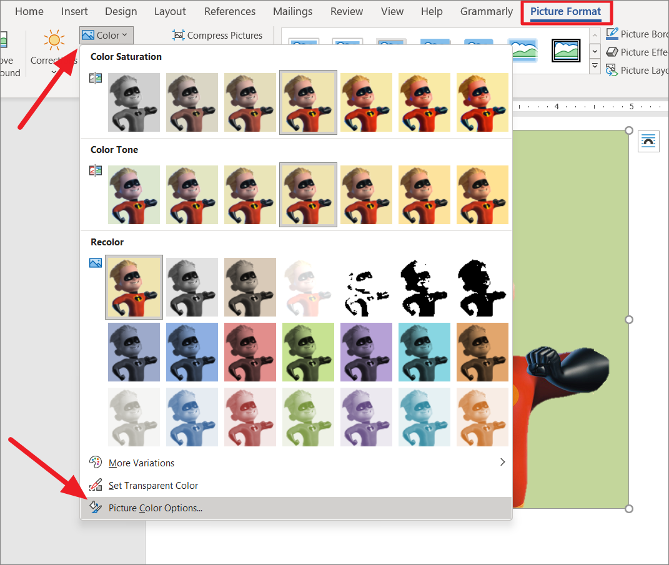Image resolution: width=669 pixels, height=565 pixels.
Task: Open the Design tab
Action: [121, 11]
